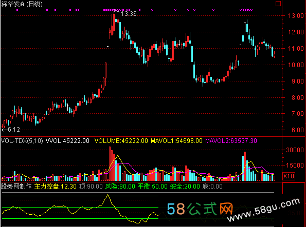The height and width of the screenshot is (227, 306).
Task: Click the 30000 volume axis label
Action: [x=295, y=150]
